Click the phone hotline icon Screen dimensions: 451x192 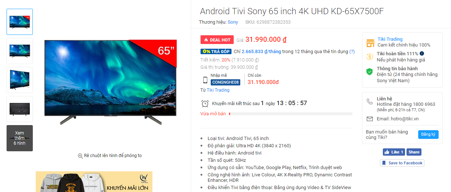point(370,101)
